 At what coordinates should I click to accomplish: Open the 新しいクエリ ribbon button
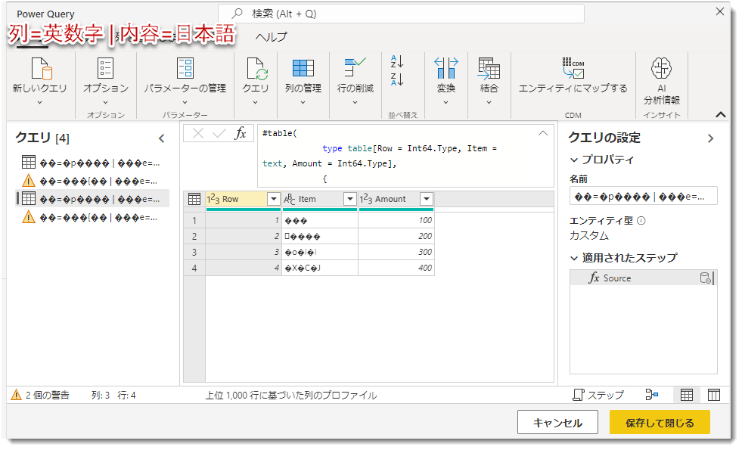40,80
